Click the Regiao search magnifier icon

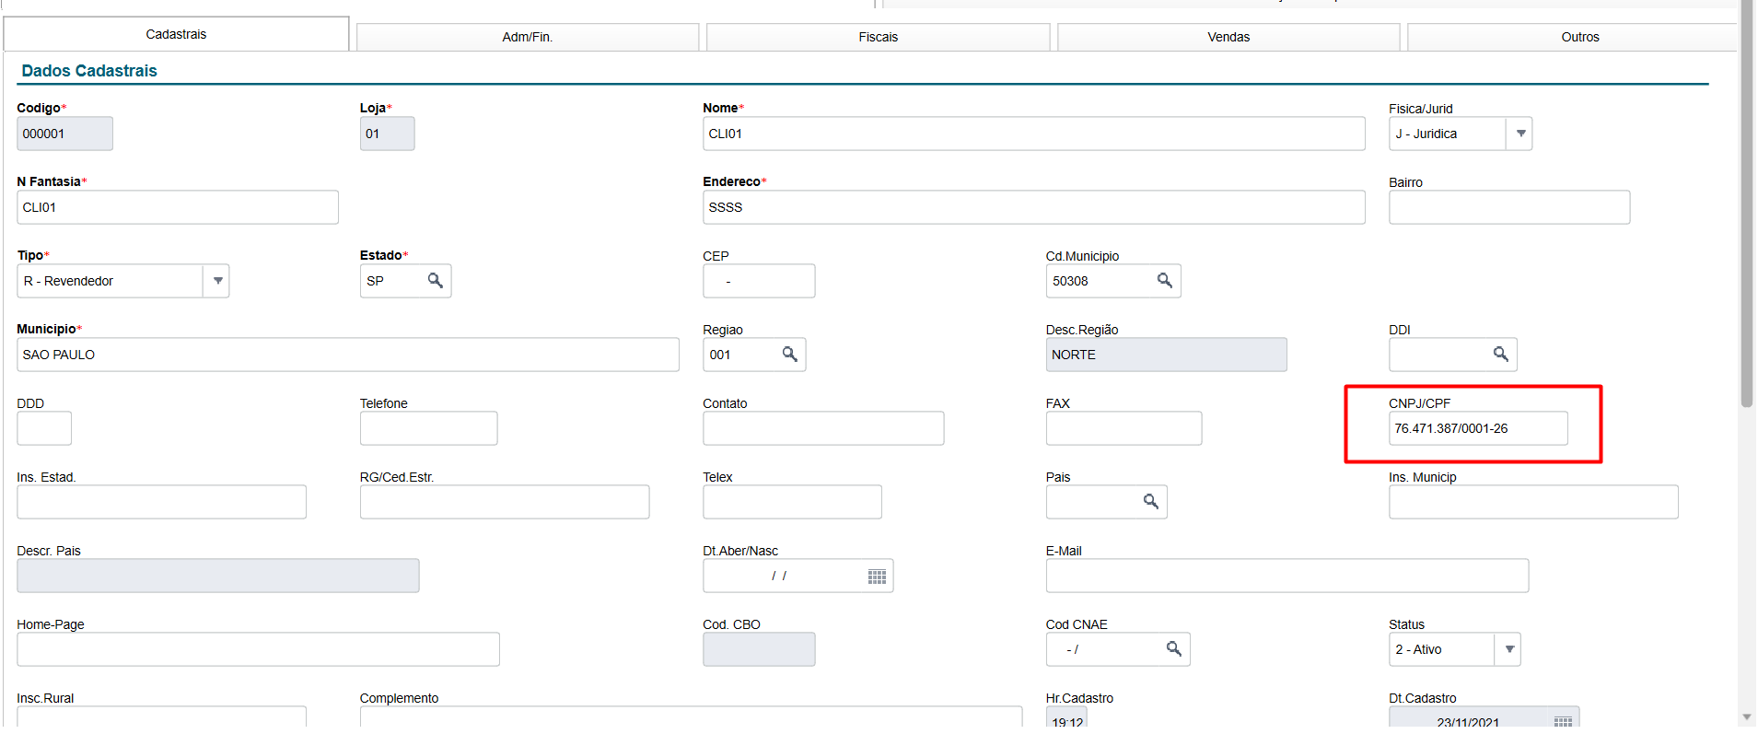pos(790,355)
